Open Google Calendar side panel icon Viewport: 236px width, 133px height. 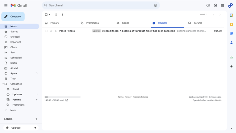[x=231, y=15]
